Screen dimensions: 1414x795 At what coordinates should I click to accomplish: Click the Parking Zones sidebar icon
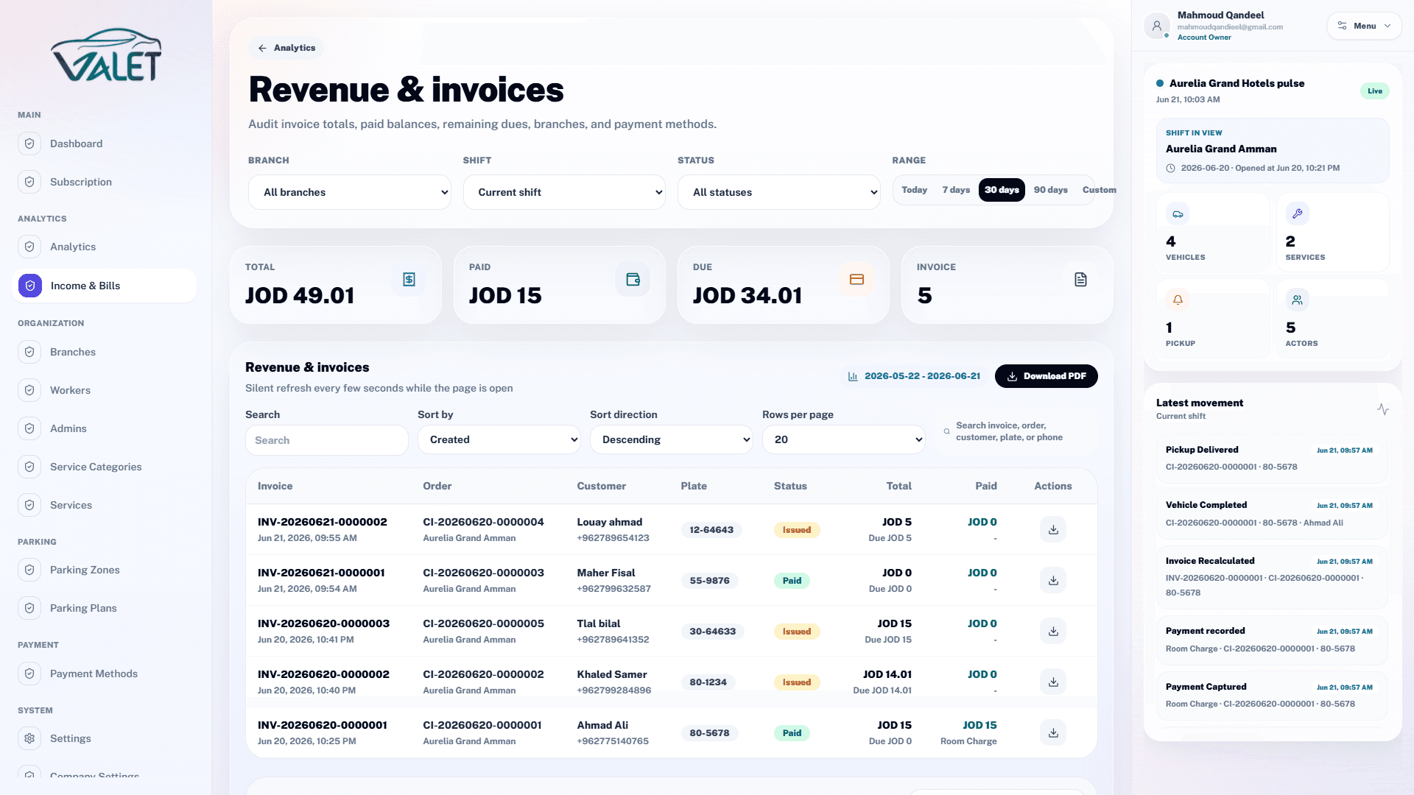[x=29, y=570]
